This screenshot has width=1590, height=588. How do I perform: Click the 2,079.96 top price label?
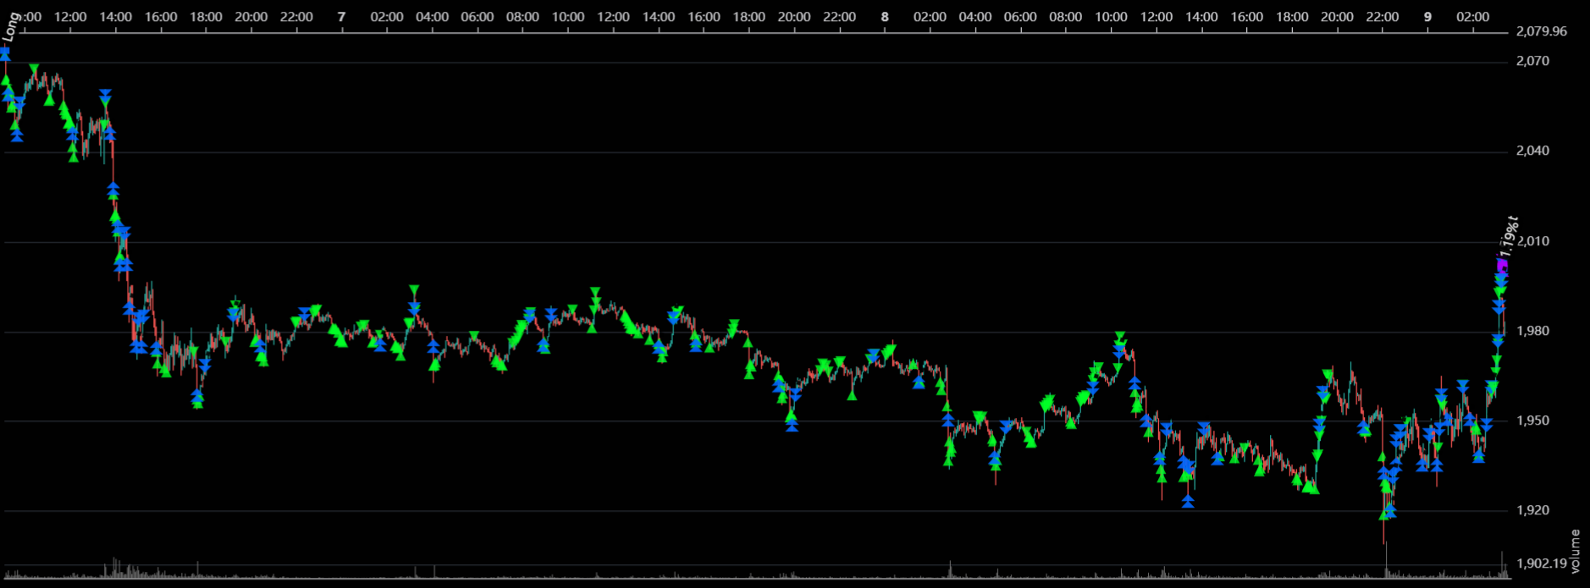click(x=1541, y=31)
